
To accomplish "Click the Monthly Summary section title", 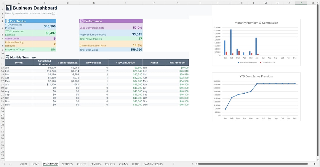I will (x=23, y=57).
